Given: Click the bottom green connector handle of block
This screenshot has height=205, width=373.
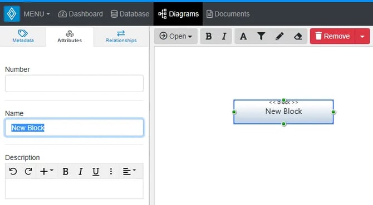Looking at the screenshot, I should pos(283,124).
